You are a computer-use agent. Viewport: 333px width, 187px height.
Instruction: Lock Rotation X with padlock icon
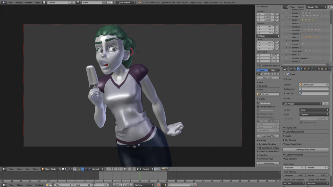point(277,27)
